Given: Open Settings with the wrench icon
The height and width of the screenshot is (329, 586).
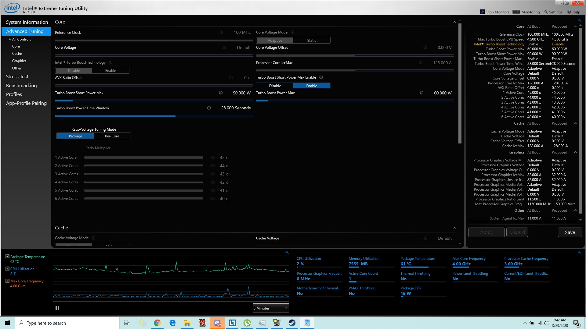Looking at the screenshot, I should point(553,12).
